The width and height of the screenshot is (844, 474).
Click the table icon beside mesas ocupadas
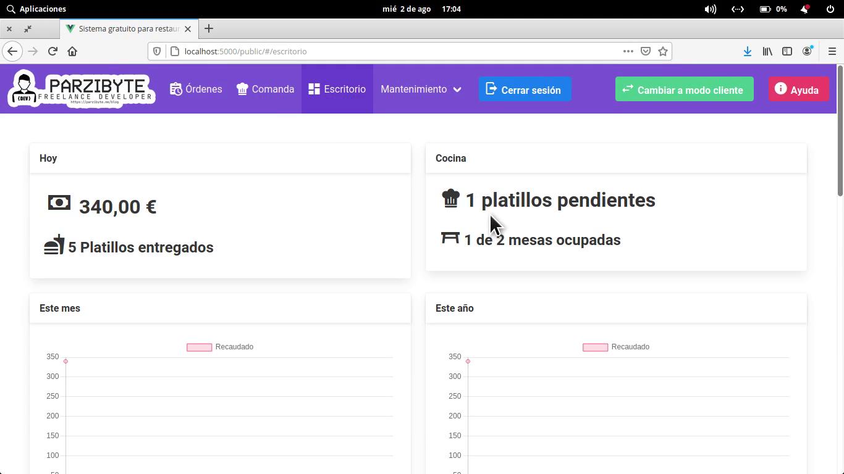(450, 238)
